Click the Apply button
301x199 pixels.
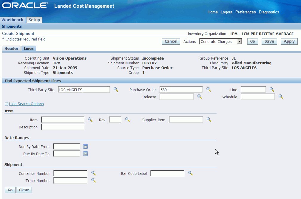click(289, 41)
